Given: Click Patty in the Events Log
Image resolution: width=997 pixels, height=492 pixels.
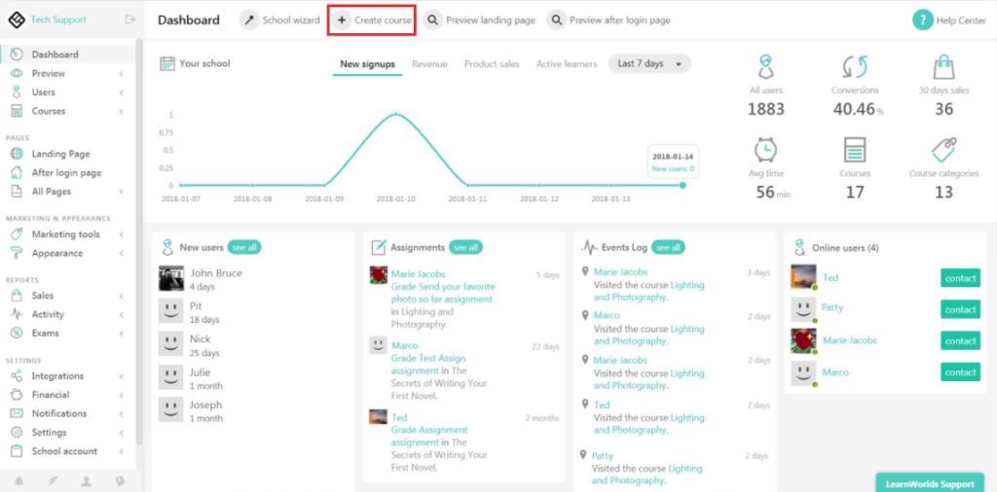Looking at the screenshot, I should point(602,456).
